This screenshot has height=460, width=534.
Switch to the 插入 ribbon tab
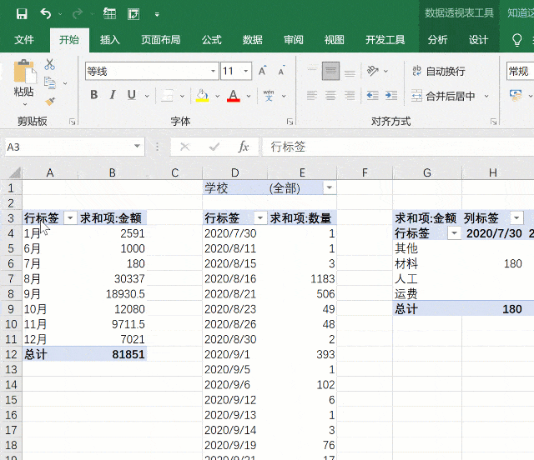pos(110,40)
